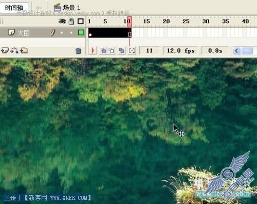The height and width of the screenshot is (204, 257).
Task: Toggle show all layers as outlines square icon
Action: (x=81, y=21)
